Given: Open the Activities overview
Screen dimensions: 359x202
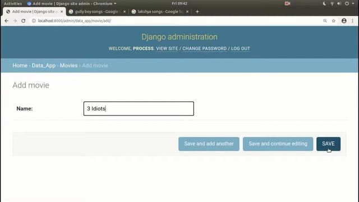Looking at the screenshot, I should click(x=13, y=3).
